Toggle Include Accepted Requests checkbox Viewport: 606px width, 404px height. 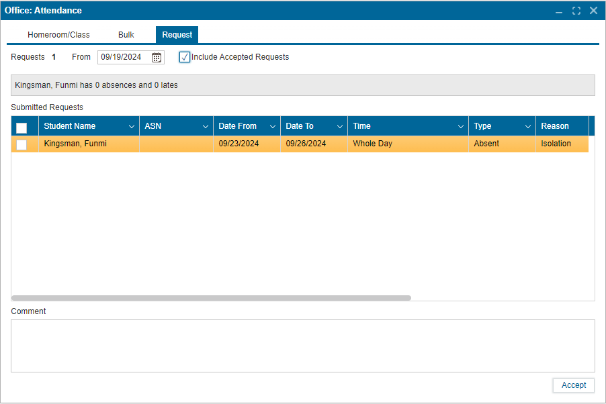pos(185,58)
